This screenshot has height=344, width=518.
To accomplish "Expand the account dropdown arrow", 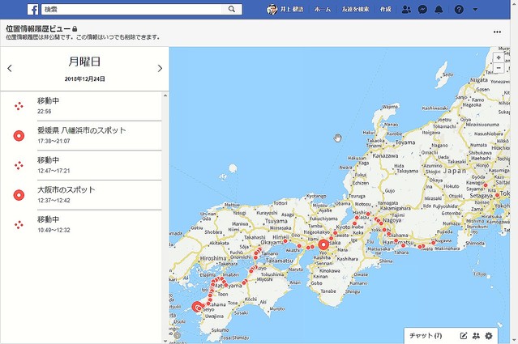I will pyautogui.click(x=475, y=9).
